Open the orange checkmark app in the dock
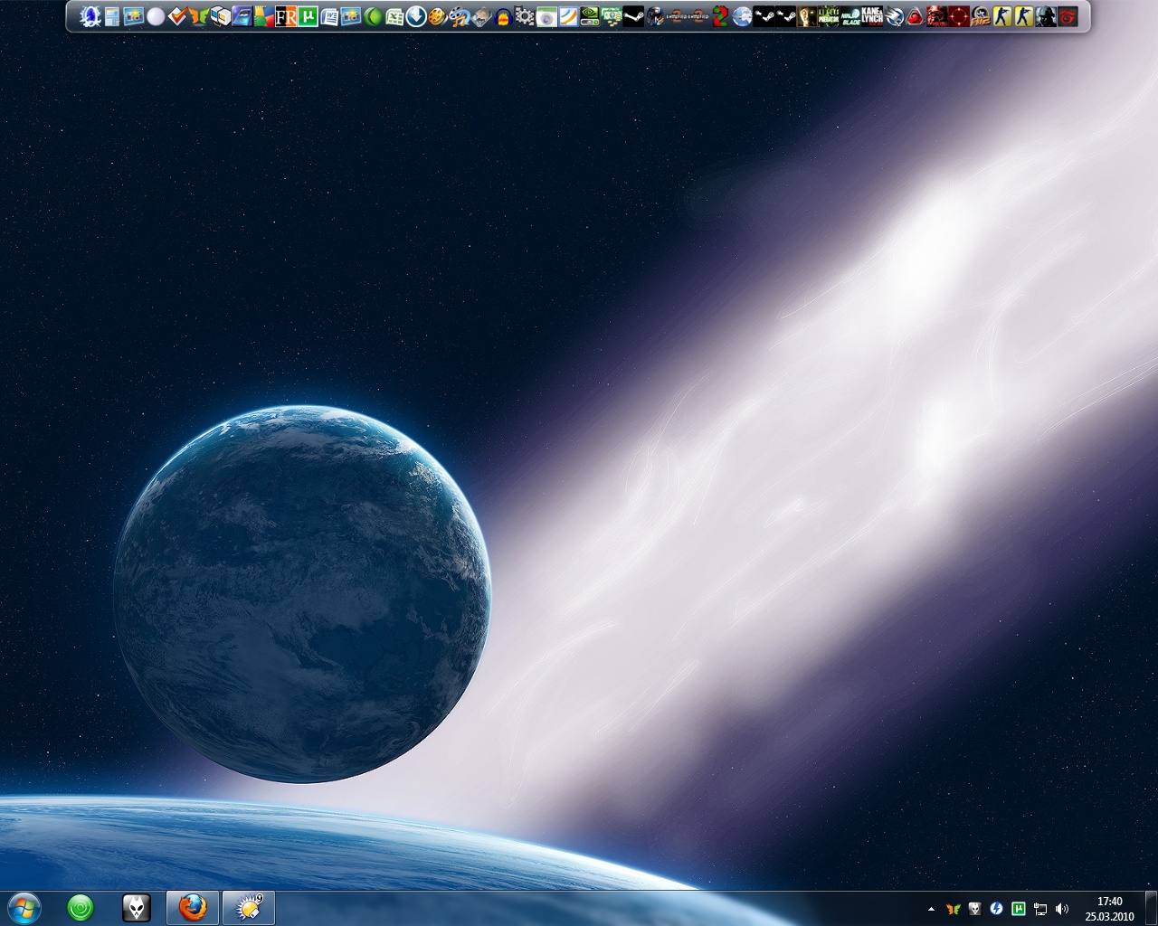Viewport: 1158px width, 926px height. 177,16
